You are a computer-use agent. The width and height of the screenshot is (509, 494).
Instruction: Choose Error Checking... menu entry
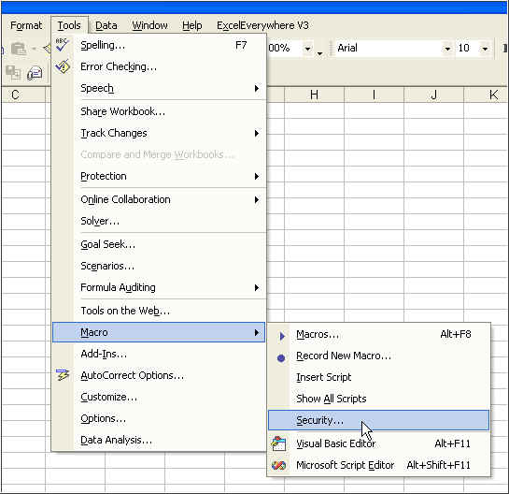pyautogui.click(x=159, y=66)
